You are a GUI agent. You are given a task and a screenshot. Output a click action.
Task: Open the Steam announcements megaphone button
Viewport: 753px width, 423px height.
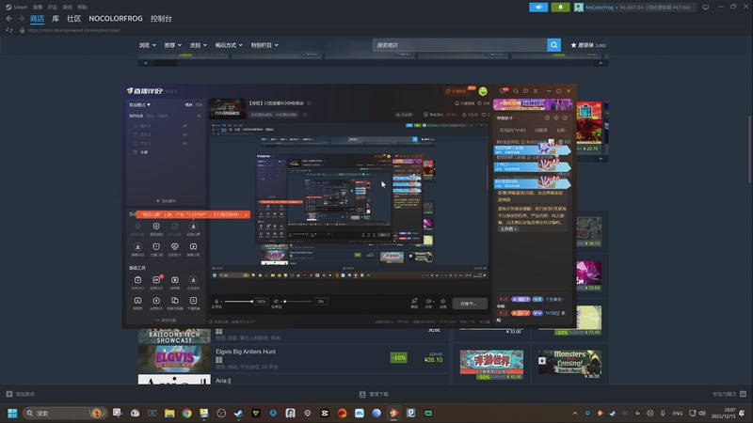(x=538, y=8)
